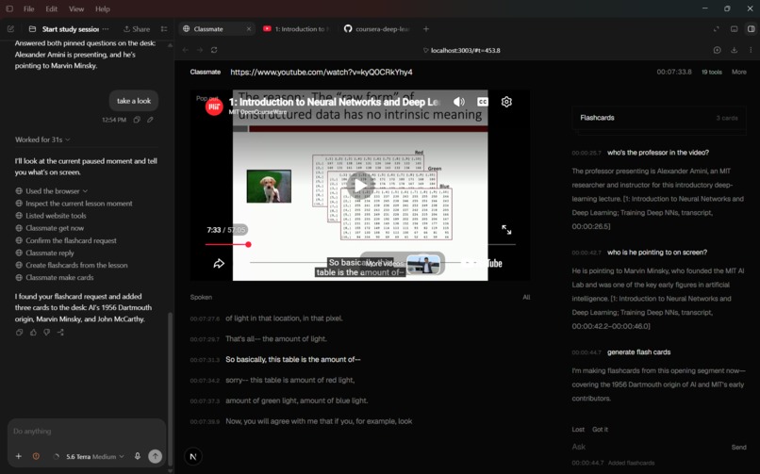
Task: Click the video progress bar scrubber
Action: (248, 244)
